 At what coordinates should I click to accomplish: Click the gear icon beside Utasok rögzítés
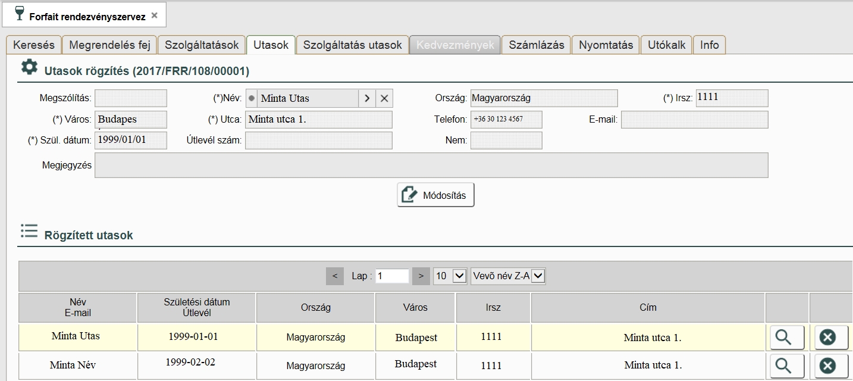pos(29,67)
